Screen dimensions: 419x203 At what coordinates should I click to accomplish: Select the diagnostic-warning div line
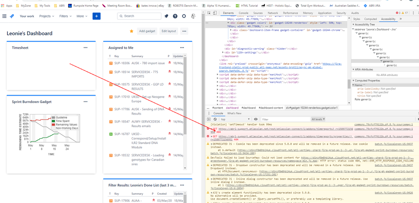coord(261,49)
